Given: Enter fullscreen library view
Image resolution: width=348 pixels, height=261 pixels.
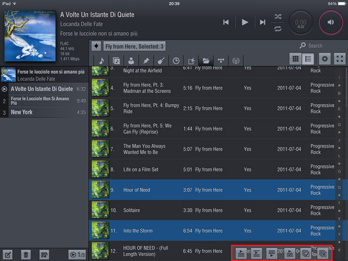Looking at the screenshot, I should point(340,59).
